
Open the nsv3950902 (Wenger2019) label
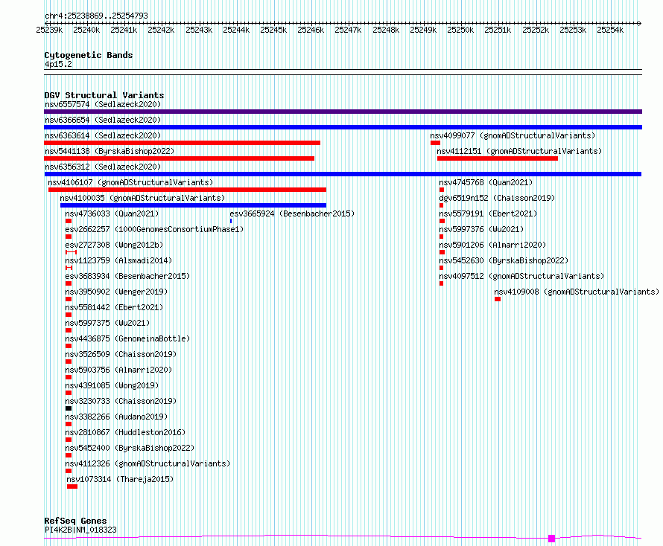116,292
